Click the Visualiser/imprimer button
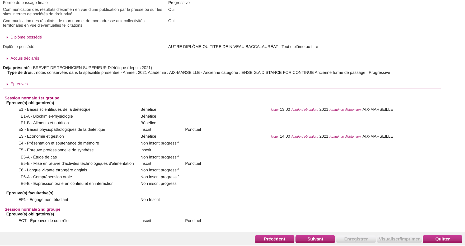Viewport: 465px width, 246px height. click(399, 239)
